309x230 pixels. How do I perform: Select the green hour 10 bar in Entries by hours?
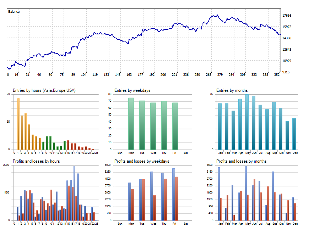pyautogui.click(x=50, y=143)
